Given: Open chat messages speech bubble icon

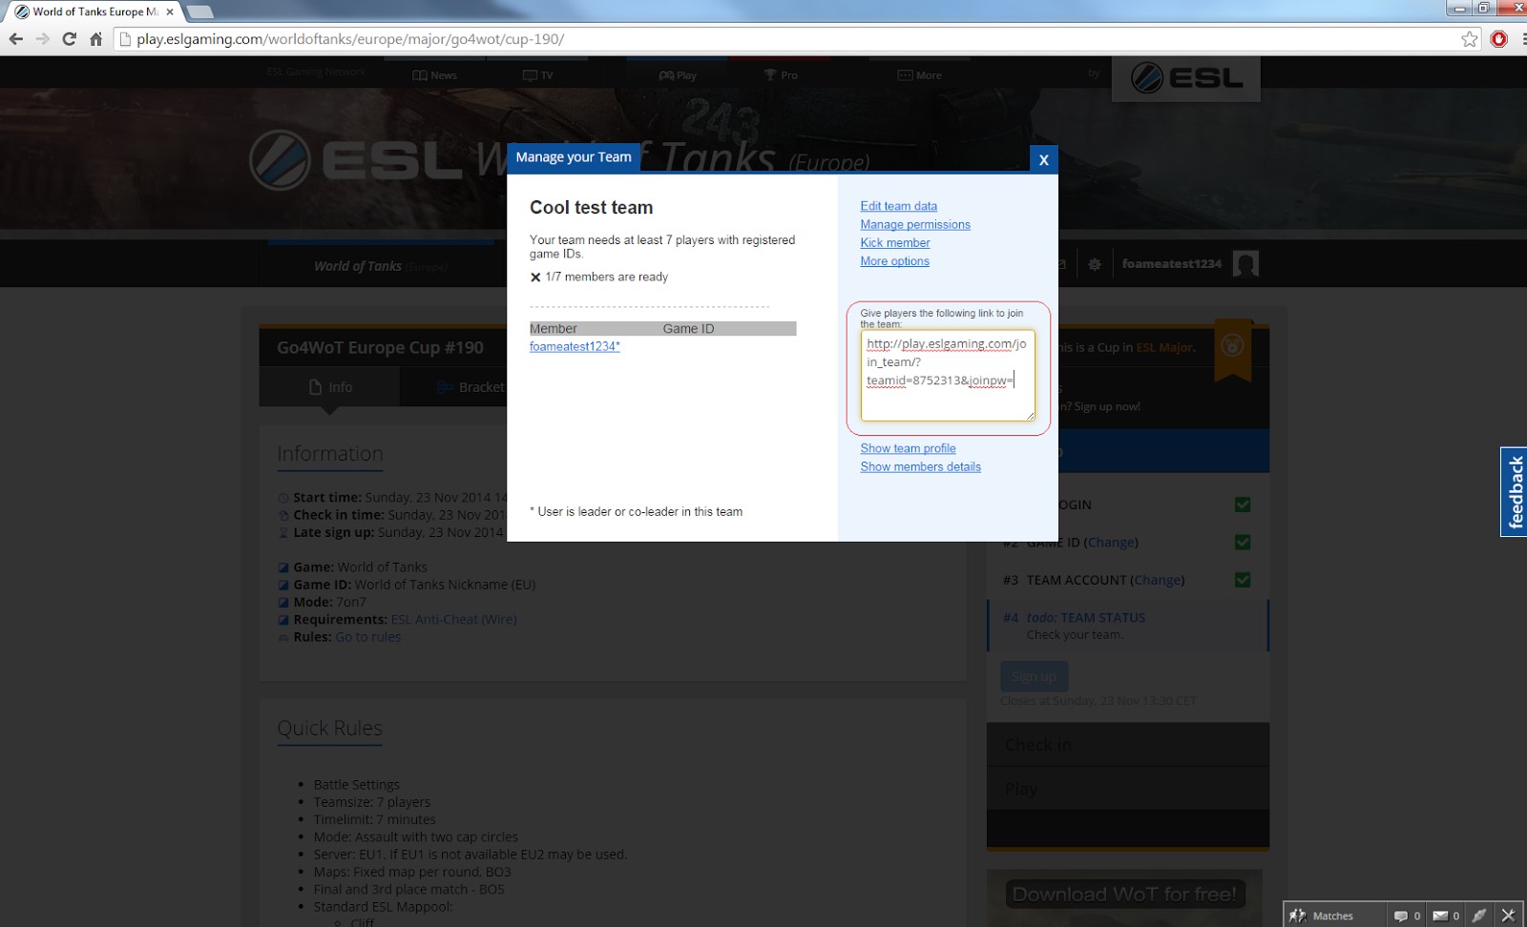Looking at the screenshot, I should pos(1401,916).
